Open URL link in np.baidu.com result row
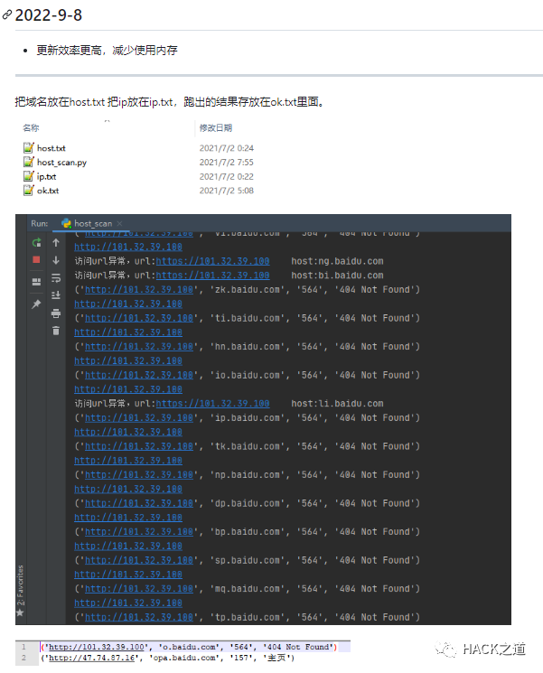This screenshot has width=543, height=673. coord(139,474)
